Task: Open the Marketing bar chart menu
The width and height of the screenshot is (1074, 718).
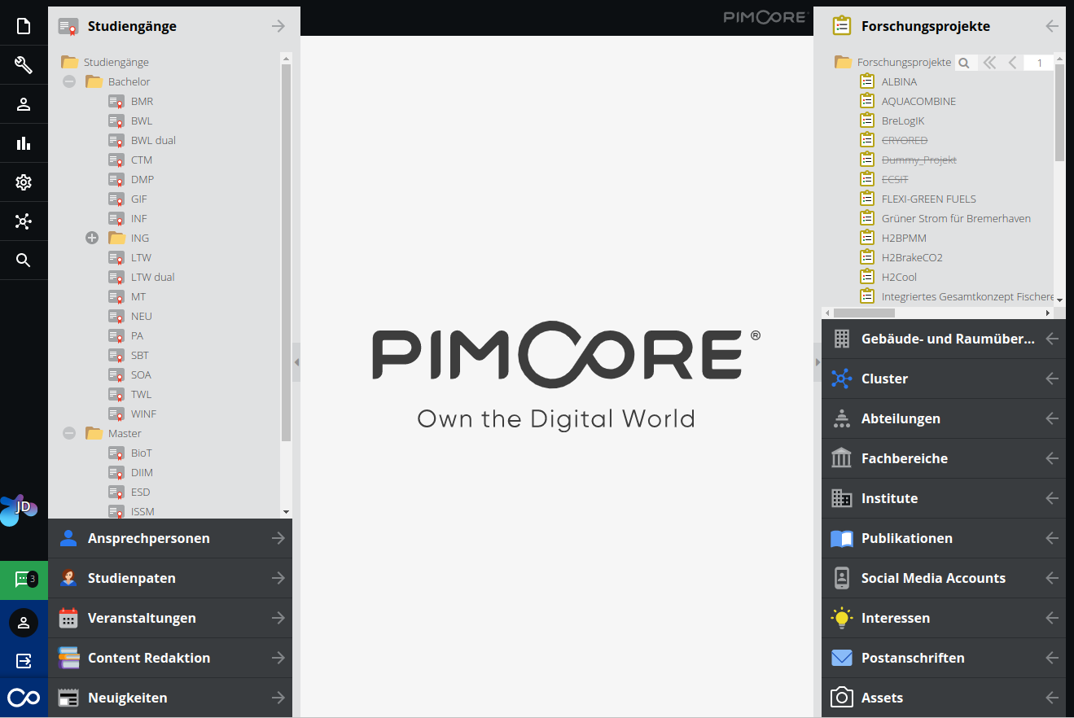Action: (24, 143)
